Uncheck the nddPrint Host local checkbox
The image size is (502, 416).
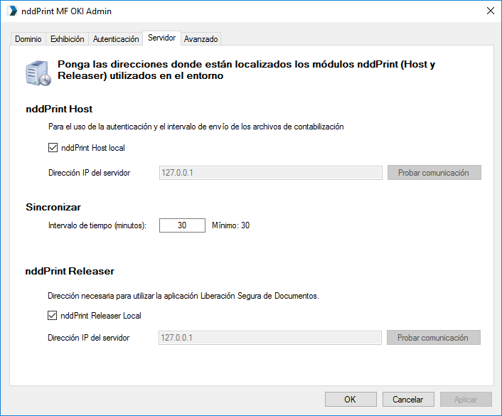pos(53,148)
